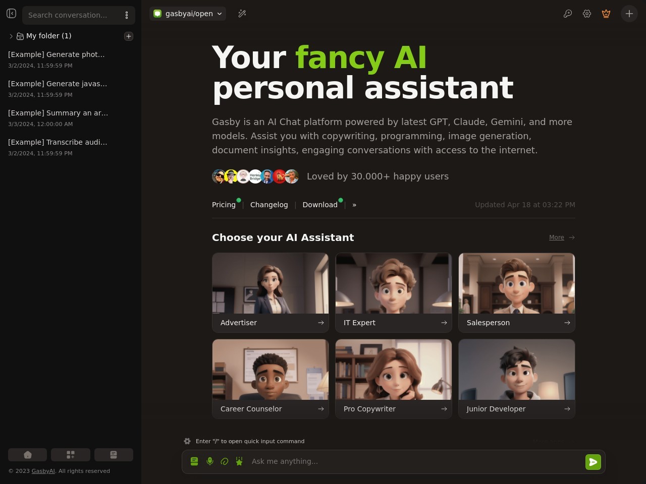This screenshot has height=484, width=646.
Task: Click the My folder (1) label
Action: tap(49, 36)
